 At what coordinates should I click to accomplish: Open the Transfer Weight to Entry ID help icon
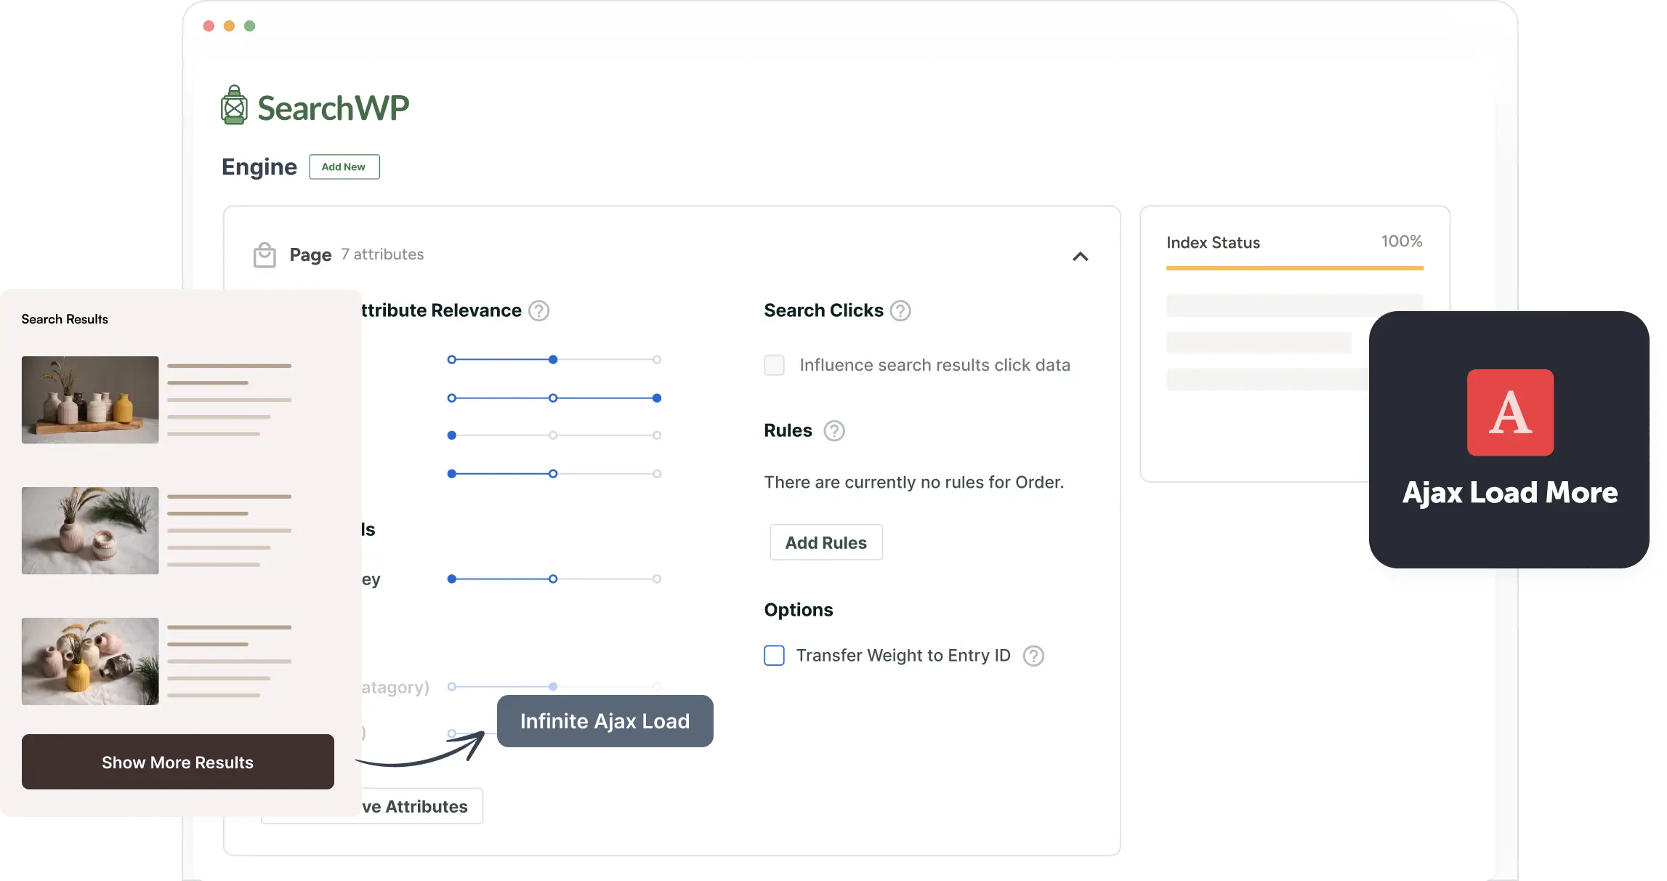pyautogui.click(x=1033, y=655)
